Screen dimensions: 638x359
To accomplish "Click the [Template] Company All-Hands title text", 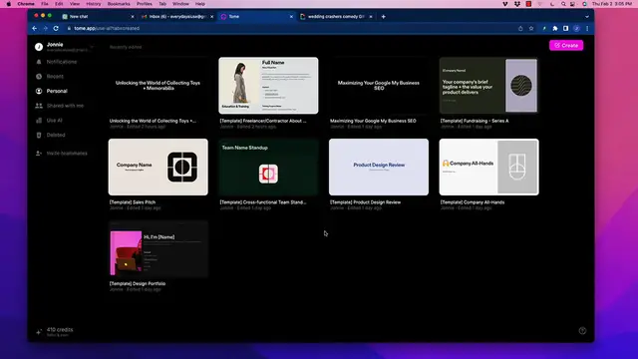I will point(473,202).
